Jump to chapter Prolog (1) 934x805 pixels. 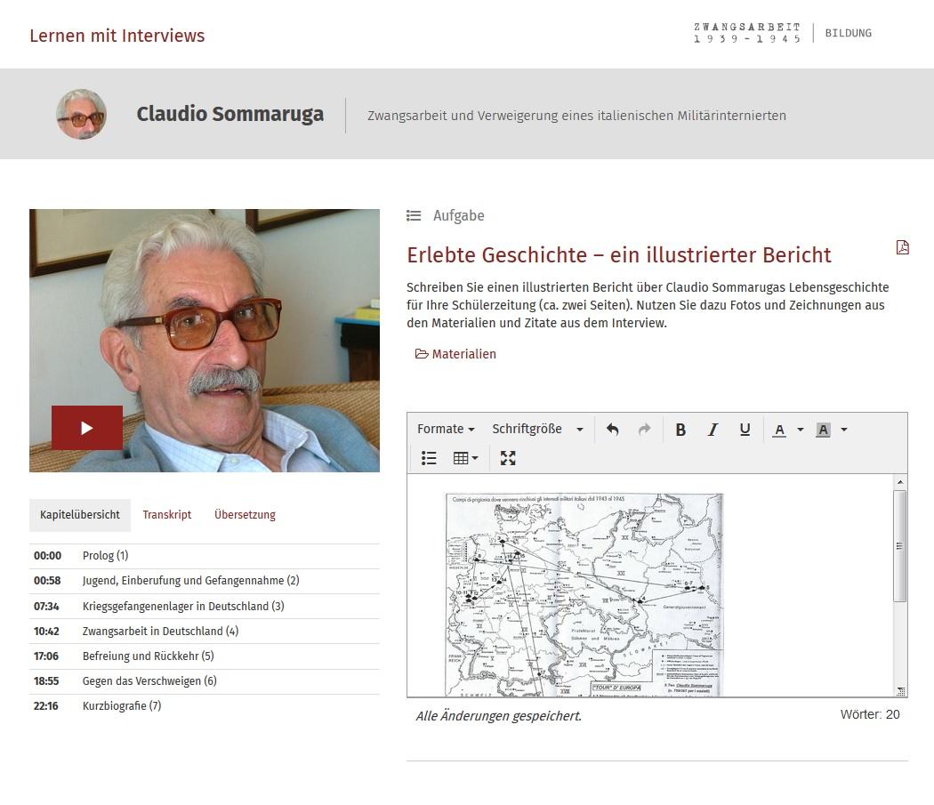click(x=205, y=556)
